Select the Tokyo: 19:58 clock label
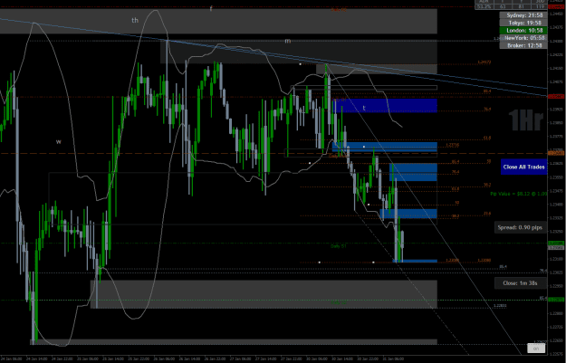Viewport: 566px width, 363px height. (523, 23)
